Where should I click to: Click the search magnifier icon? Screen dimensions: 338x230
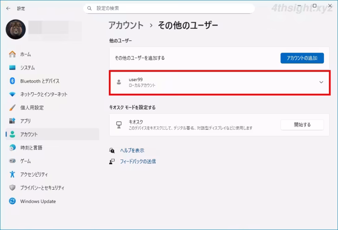pos(89,8)
